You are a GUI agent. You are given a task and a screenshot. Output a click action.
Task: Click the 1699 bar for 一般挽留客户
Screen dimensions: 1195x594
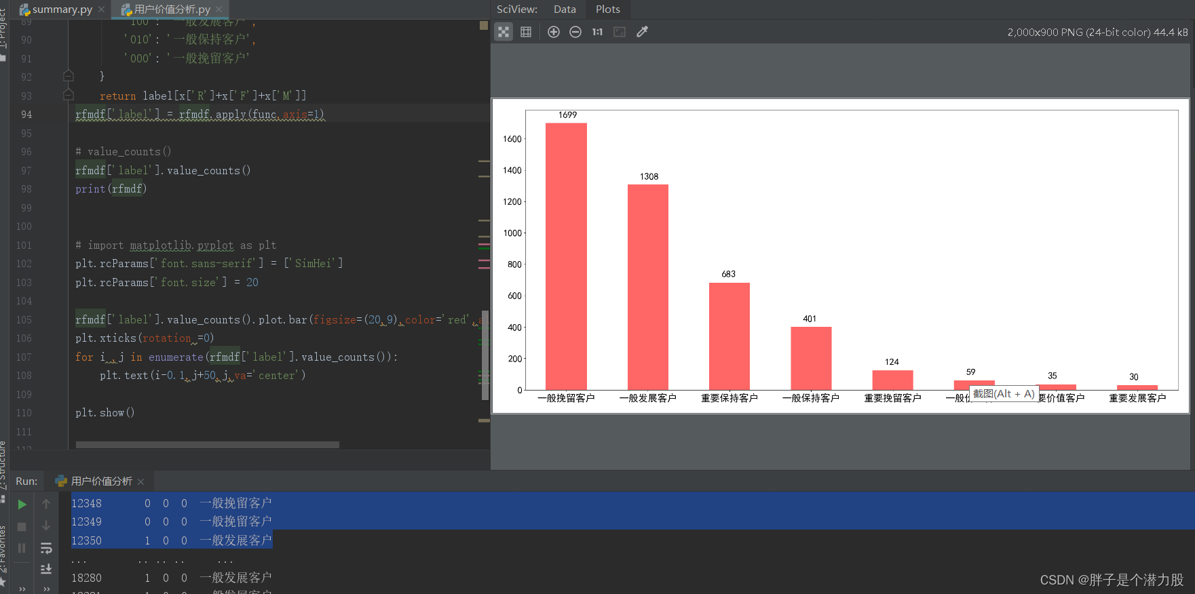pyautogui.click(x=566, y=256)
